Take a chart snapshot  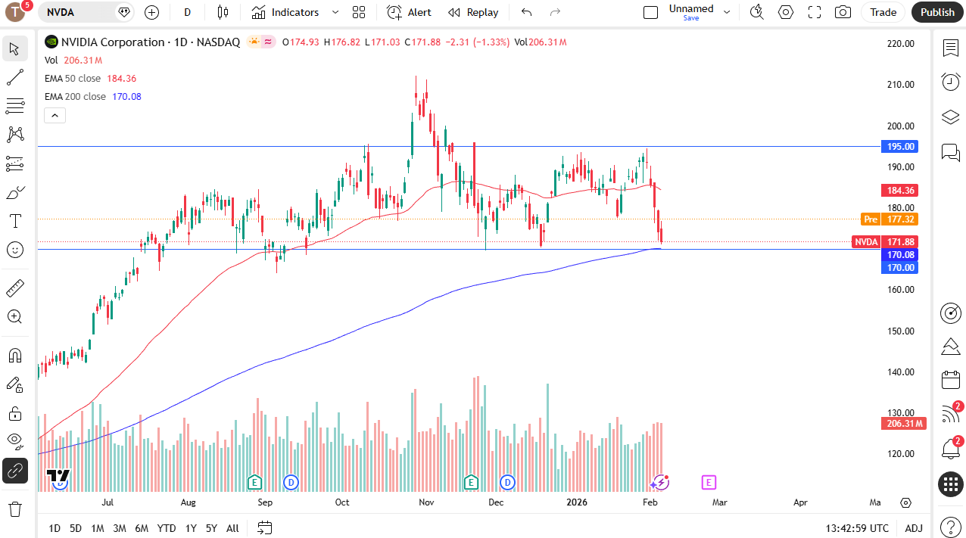pyautogui.click(x=843, y=12)
